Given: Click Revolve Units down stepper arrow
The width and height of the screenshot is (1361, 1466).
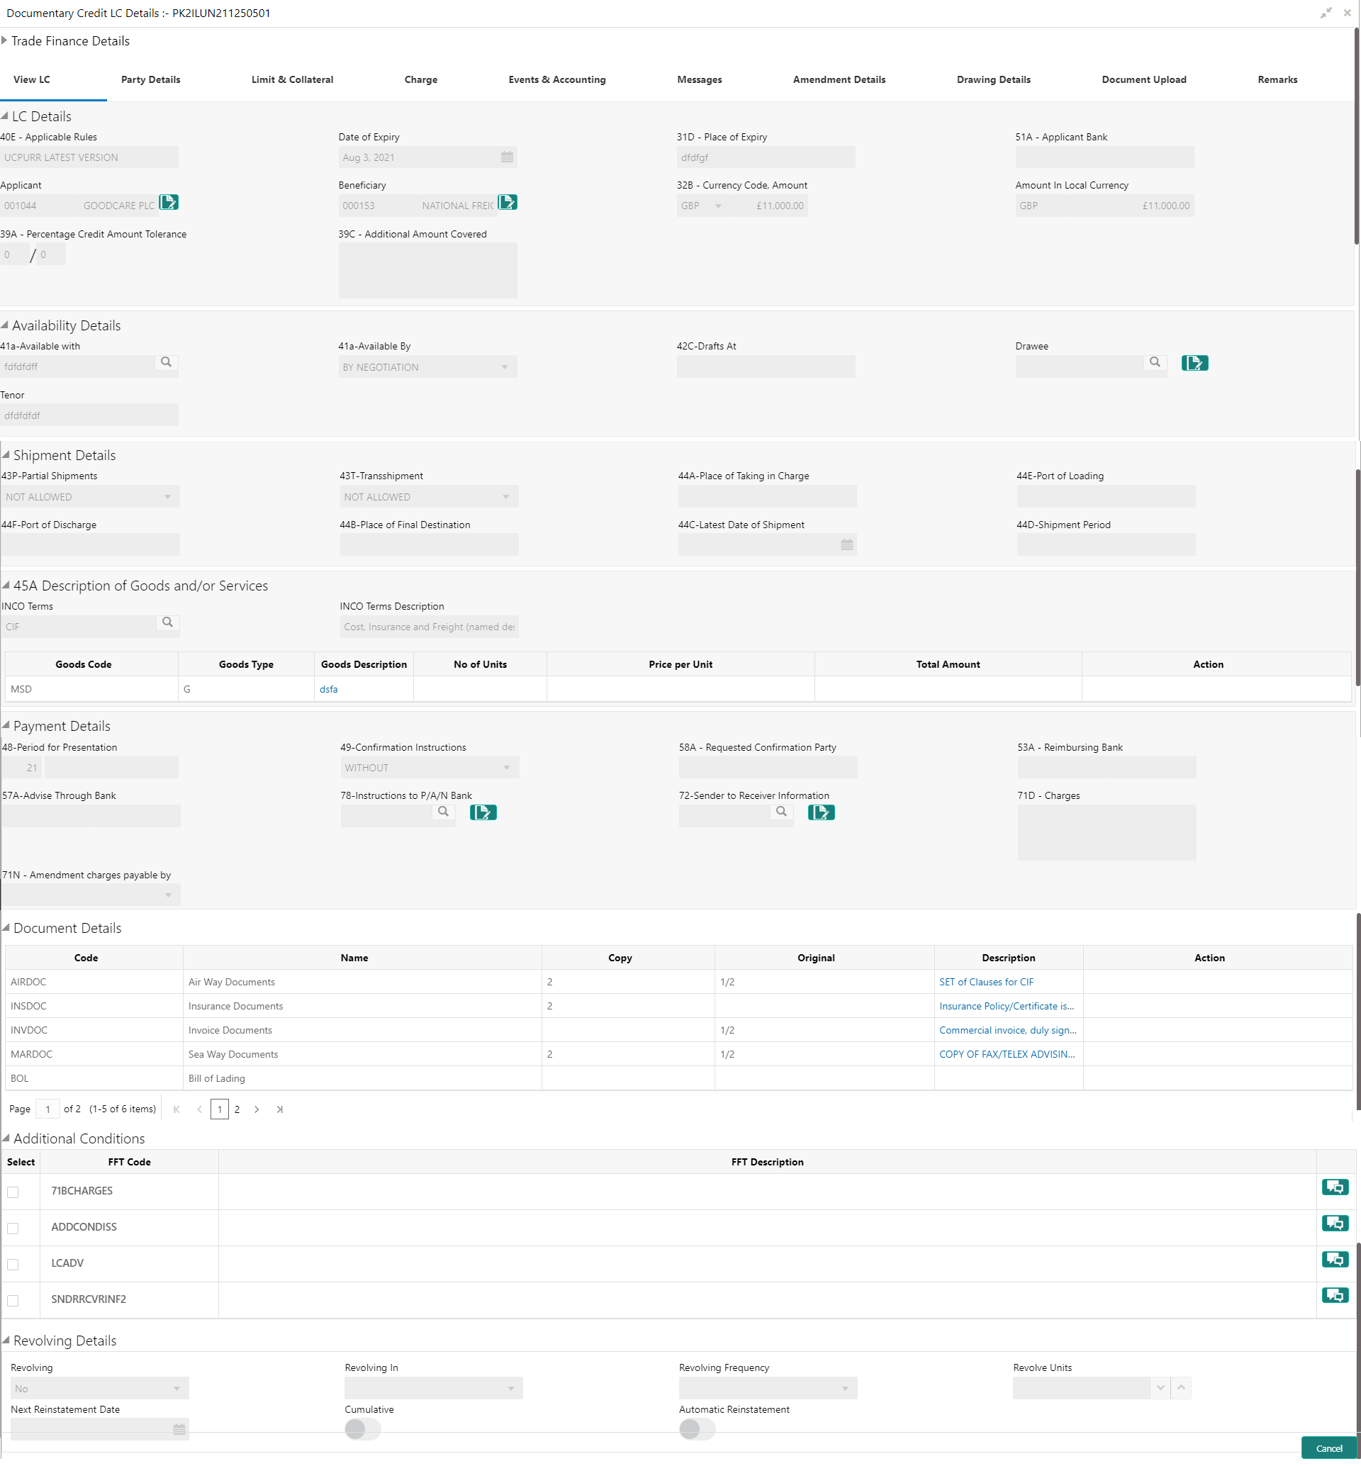Looking at the screenshot, I should tap(1160, 1388).
